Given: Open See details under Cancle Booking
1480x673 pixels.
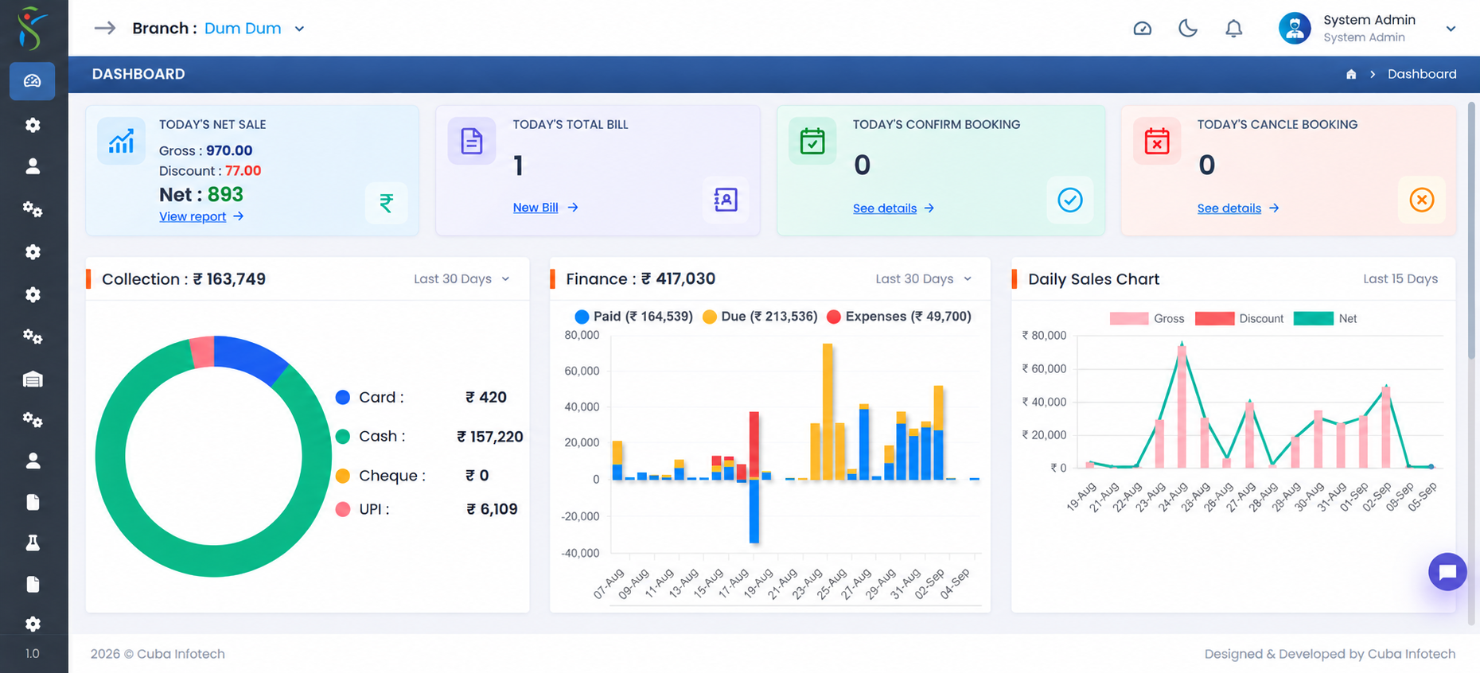Looking at the screenshot, I should pyautogui.click(x=1237, y=208).
